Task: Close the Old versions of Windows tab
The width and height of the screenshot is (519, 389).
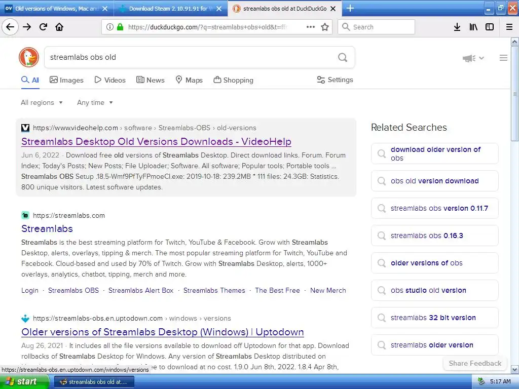Action: 105,9
